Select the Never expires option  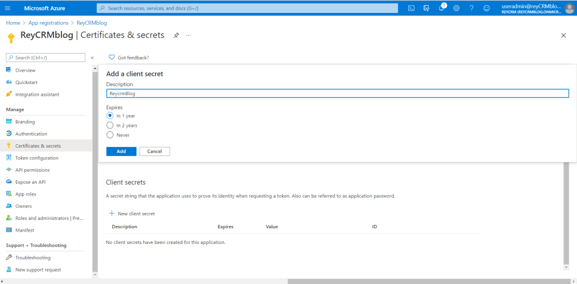click(110, 135)
